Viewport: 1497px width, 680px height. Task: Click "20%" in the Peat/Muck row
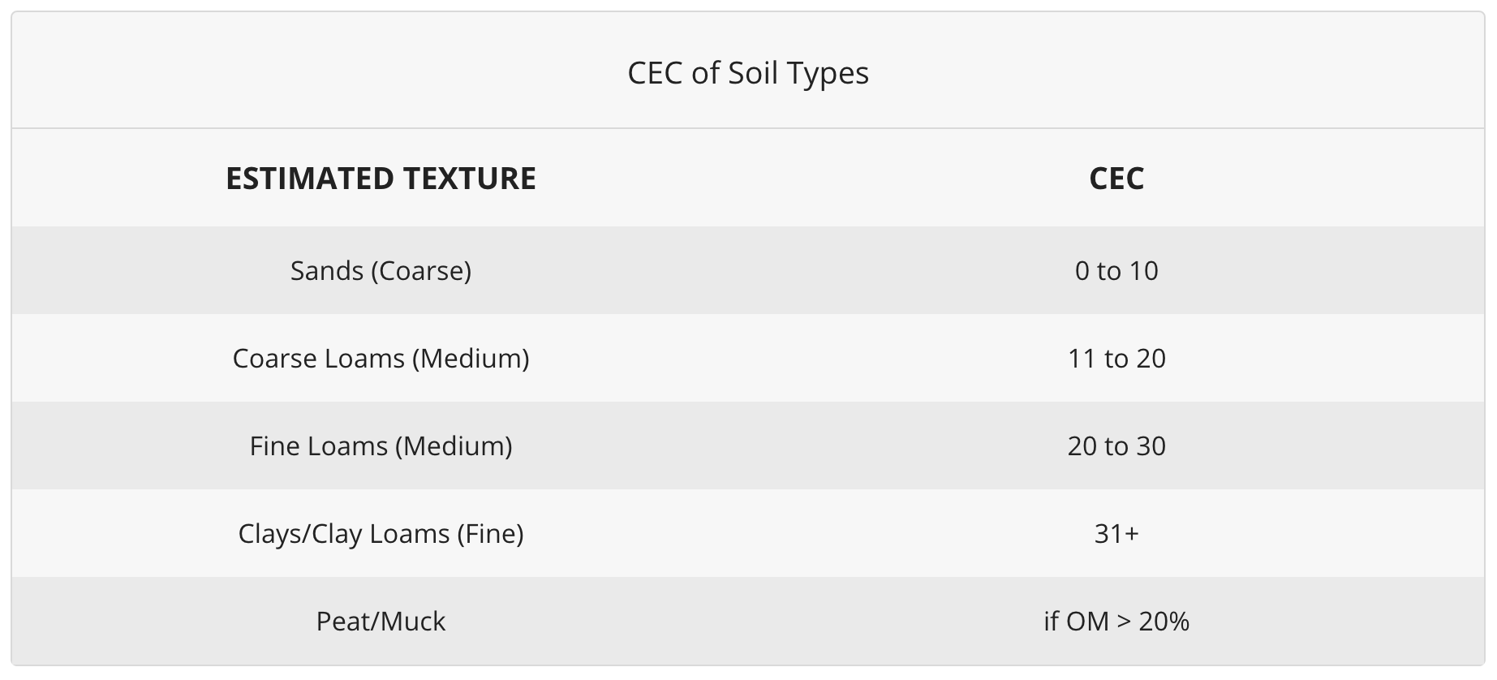point(1164,621)
